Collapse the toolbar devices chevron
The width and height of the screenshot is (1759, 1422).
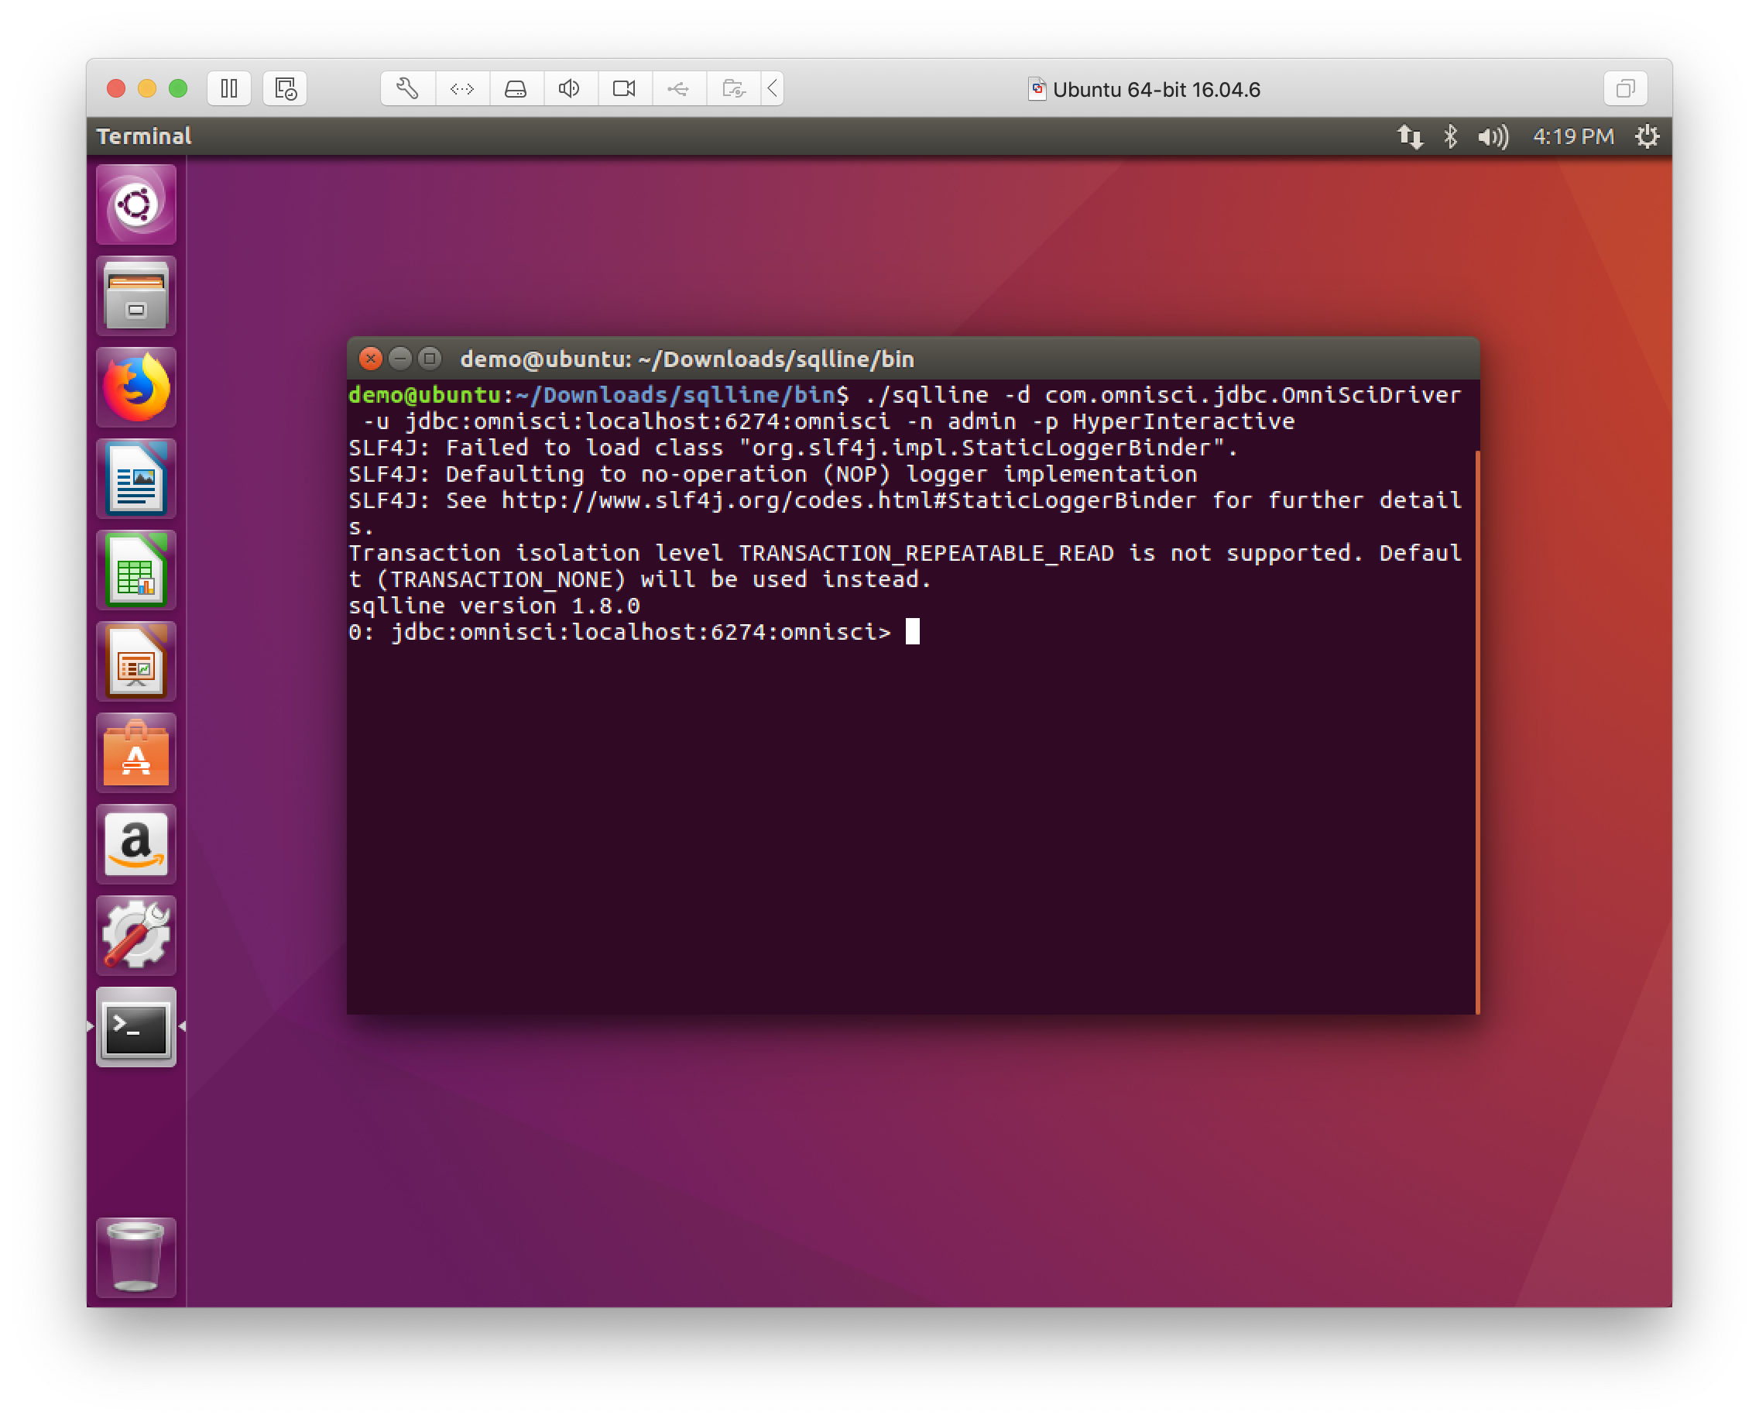pyautogui.click(x=772, y=88)
